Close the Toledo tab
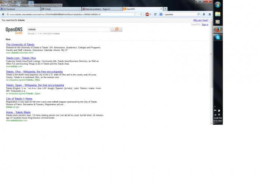Image resolution: width=261 pixels, height=182 pixels. click(79, 9)
